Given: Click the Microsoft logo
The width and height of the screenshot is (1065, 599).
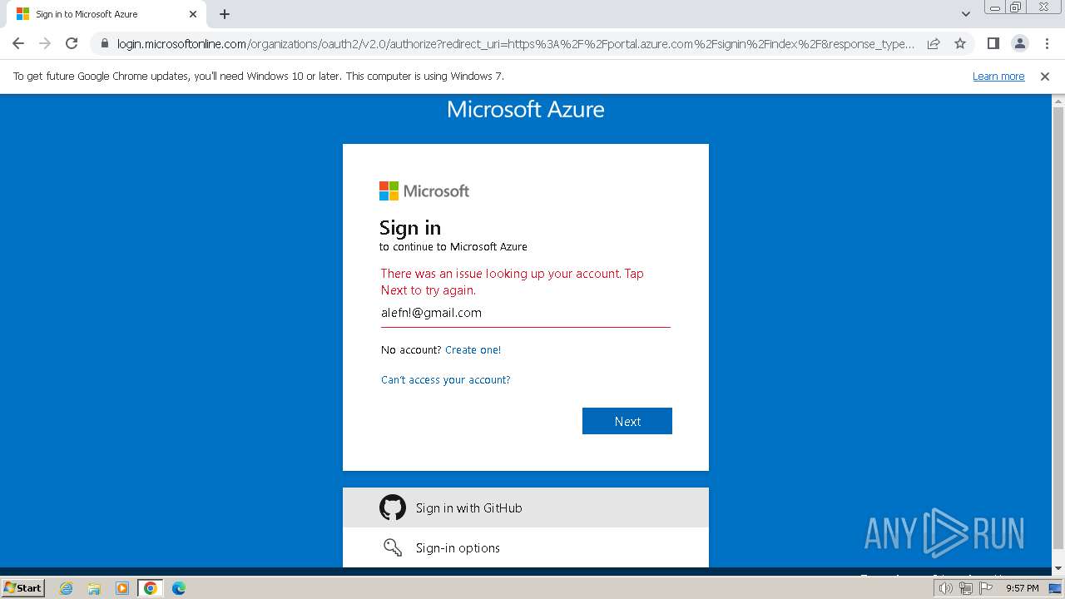Looking at the screenshot, I should pyautogui.click(x=424, y=191).
